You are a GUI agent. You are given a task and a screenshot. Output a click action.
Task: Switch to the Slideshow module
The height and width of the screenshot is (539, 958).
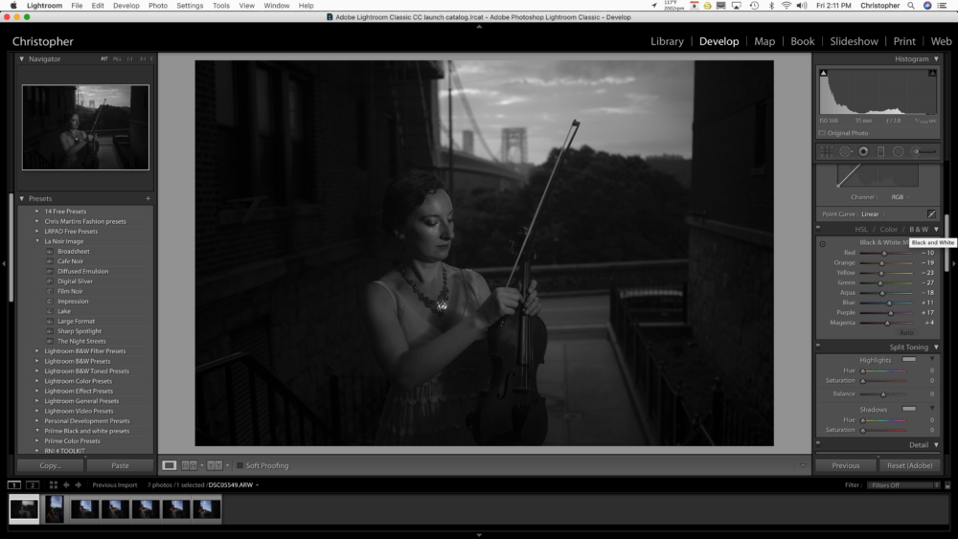point(854,41)
